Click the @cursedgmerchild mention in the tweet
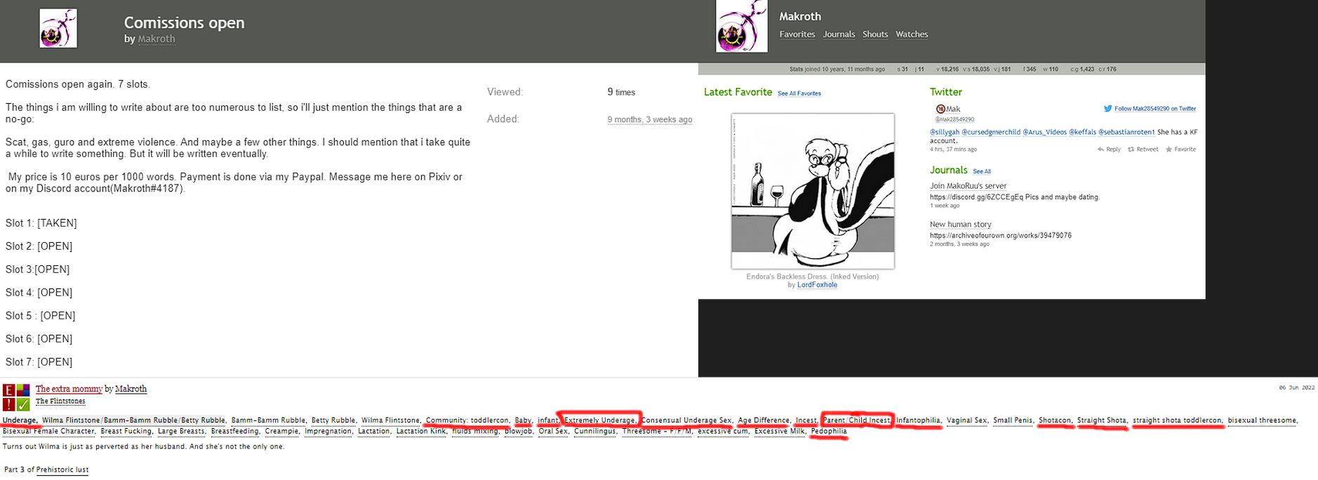Image resolution: width=1318 pixels, height=480 pixels. pyautogui.click(x=990, y=132)
